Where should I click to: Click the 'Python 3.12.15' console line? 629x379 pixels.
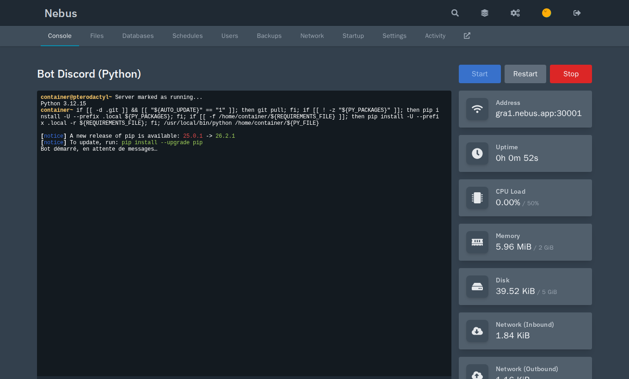(63, 104)
